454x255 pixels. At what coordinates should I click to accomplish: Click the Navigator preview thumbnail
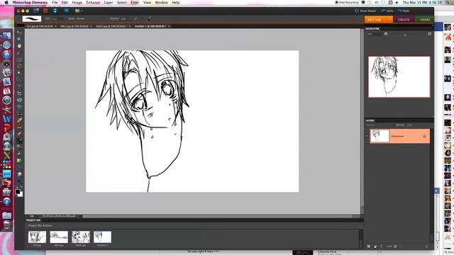point(399,76)
